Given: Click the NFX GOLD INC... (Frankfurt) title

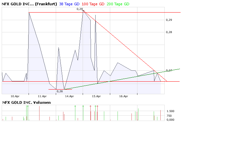Looking at the screenshot, I should 29,4.
